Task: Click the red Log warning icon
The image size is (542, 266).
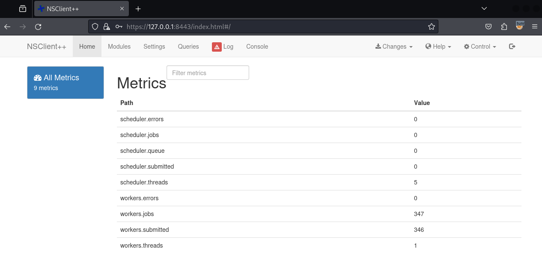Action: click(217, 47)
